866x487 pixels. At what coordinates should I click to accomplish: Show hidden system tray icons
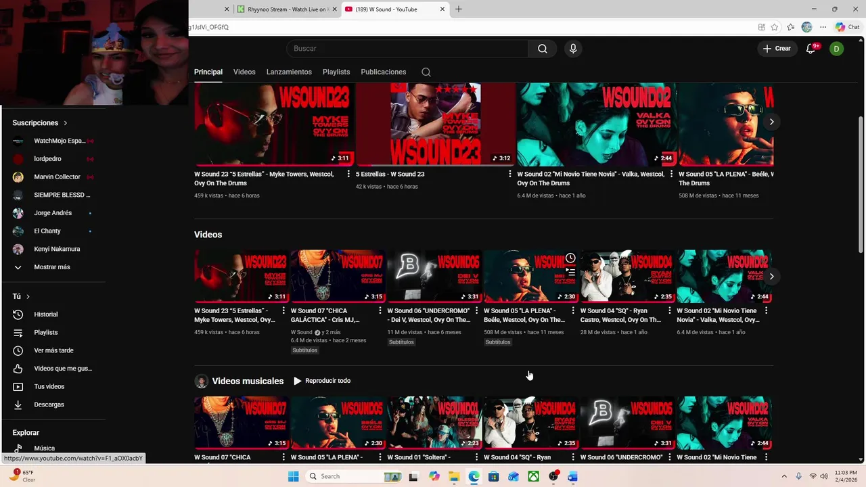pos(785,476)
